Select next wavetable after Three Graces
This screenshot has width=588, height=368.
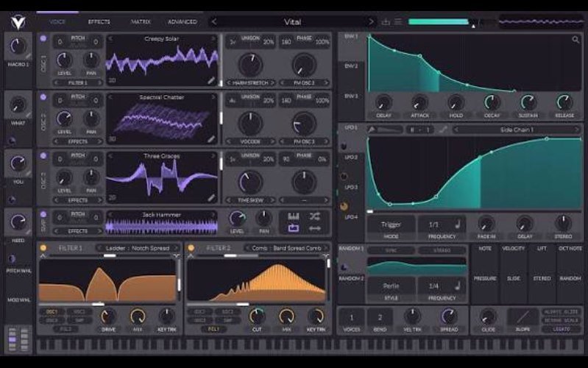(x=213, y=156)
